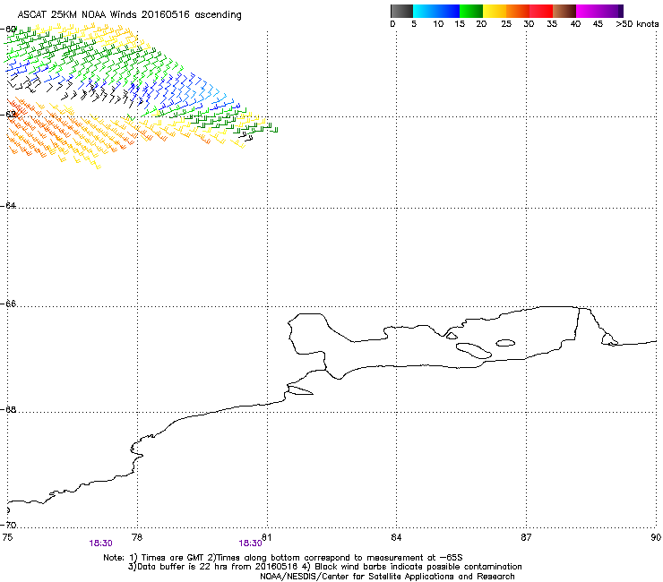The image size is (663, 582).
Task: Click longitude label 75
Action: point(7,537)
